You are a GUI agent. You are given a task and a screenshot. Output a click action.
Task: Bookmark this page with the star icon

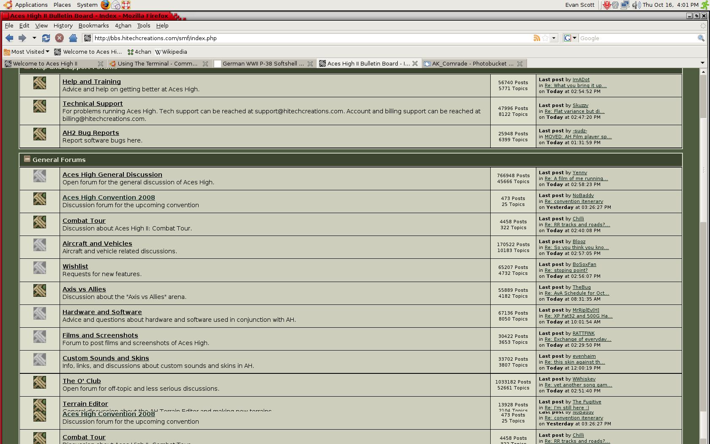point(545,38)
